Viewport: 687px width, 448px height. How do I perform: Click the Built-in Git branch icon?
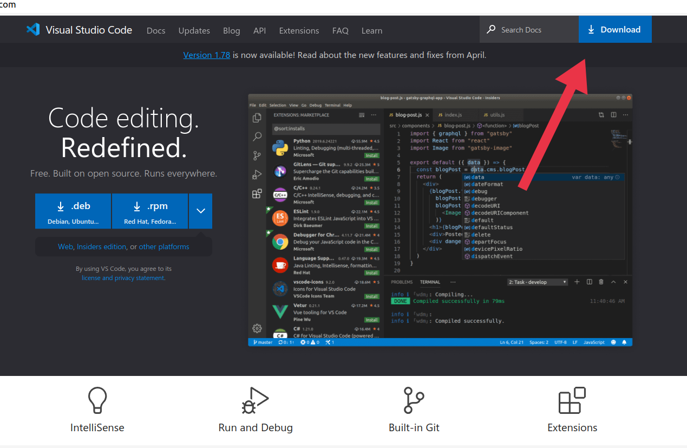(x=414, y=401)
